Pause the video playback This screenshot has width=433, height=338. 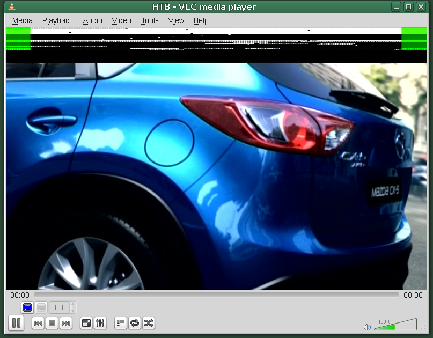coord(16,323)
